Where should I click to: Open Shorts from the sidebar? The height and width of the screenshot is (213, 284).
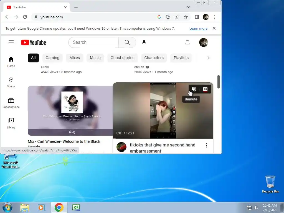(11, 82)
